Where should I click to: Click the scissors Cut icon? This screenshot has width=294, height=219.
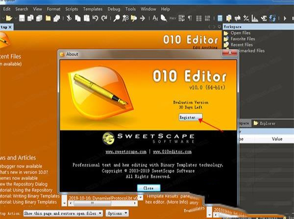pos(69,18)
